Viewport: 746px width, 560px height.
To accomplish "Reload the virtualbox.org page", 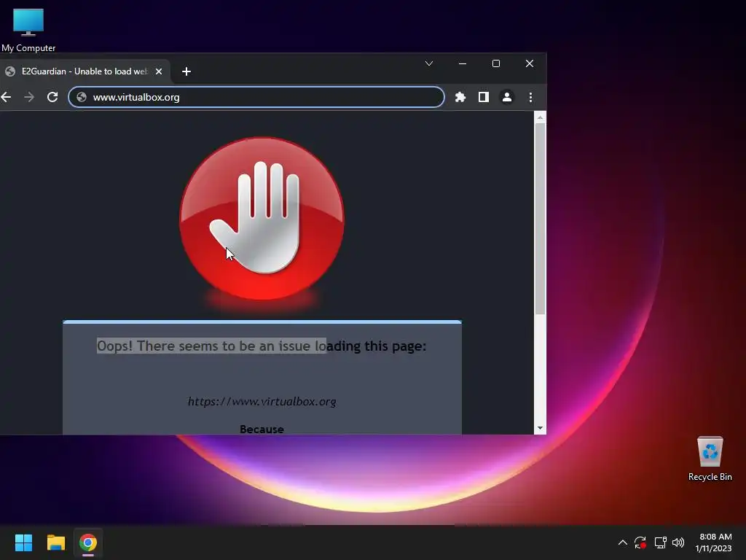I will (52, 97).
